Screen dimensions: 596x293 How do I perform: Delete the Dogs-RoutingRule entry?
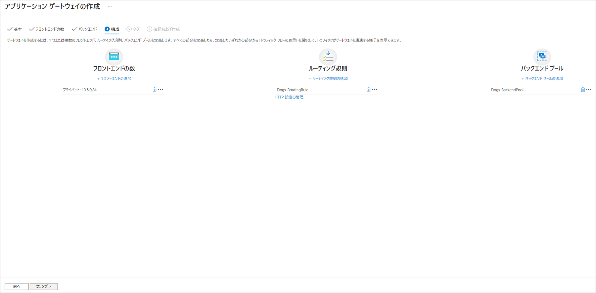[x=368, y=90]
